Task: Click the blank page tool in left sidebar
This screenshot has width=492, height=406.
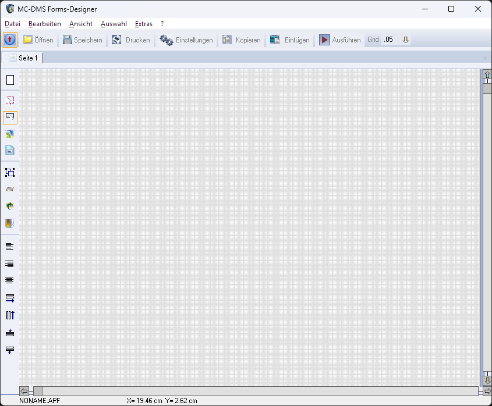Action: click(10, 80)
